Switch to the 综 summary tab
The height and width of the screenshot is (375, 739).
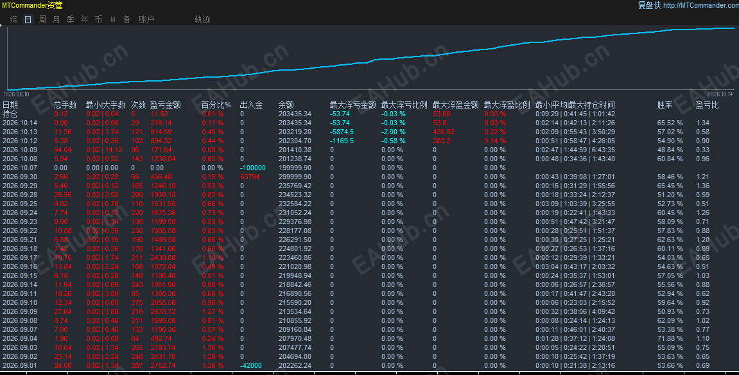[x=14, y=19]
